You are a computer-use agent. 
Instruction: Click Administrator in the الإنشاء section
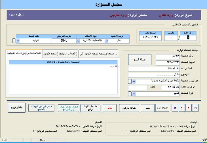click(x=167, y=131)
